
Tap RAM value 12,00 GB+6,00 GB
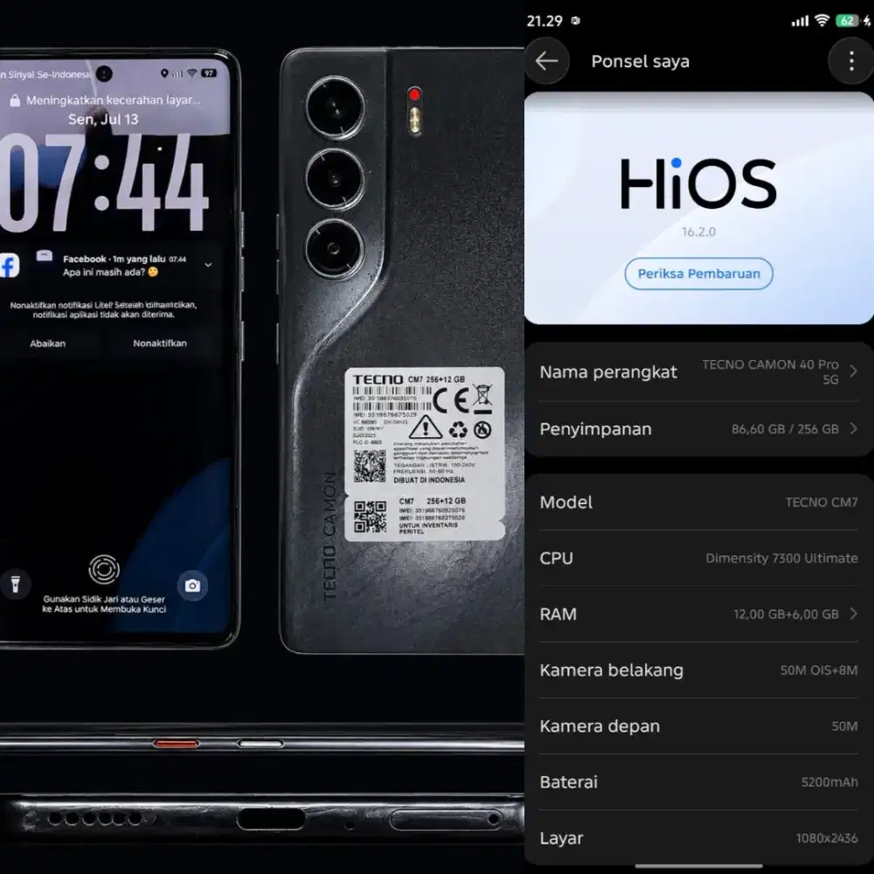pyautogui.click(x=786, y=614)
